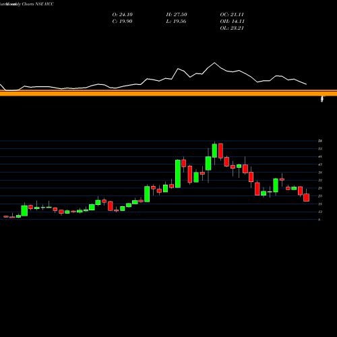Click the 'OH: 14.11' reading
Screen dimensions: 337x337
[232, 22]
